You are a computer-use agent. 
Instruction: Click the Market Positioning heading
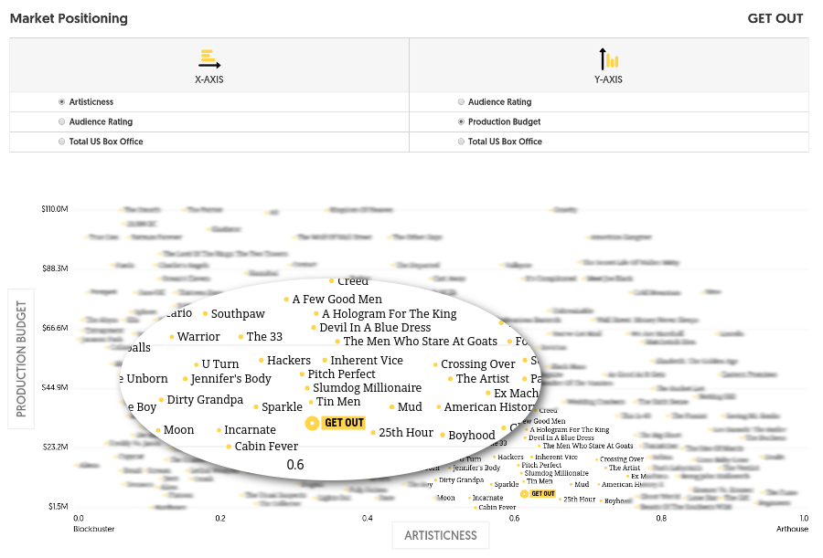pos(69,18)
